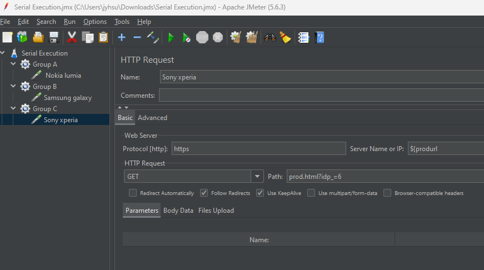Image resolution: width=484 pixels, height=270 pixels.
Task: Toggle the Redirect Automatically checkbox
Action: pyautogui.click(x=133, y=193)
